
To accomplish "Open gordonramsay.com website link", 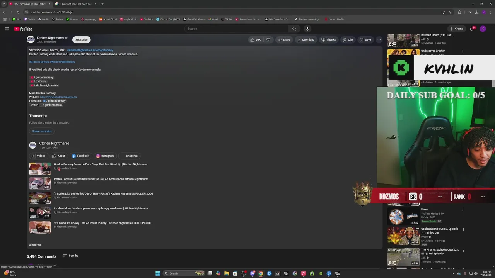I will pyautogui.click(x=59, y=97).
